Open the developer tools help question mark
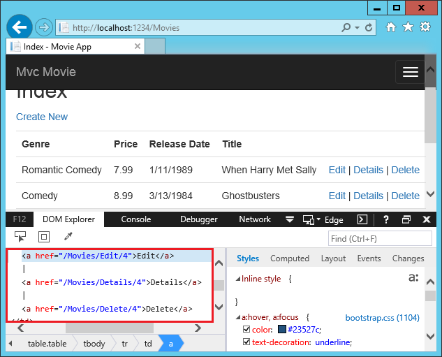 (x=385, y=219)
